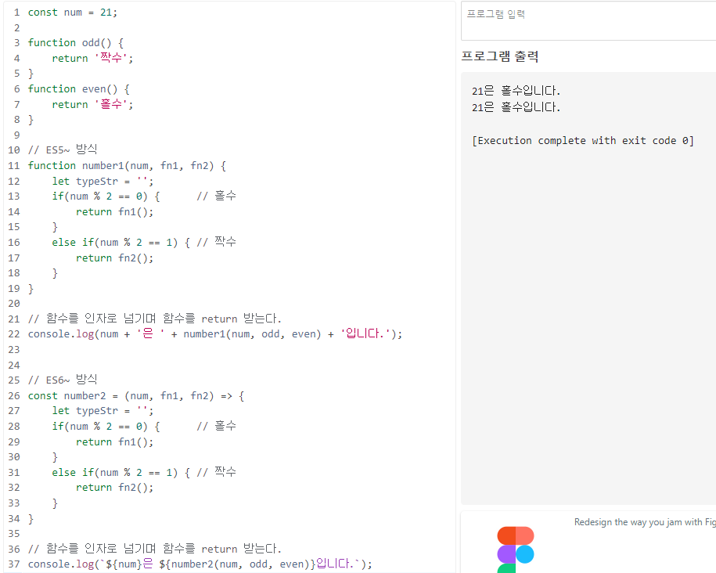Click the 프로그램 입력 input field
Screen dimensions: 716x573
click(589, 21)
